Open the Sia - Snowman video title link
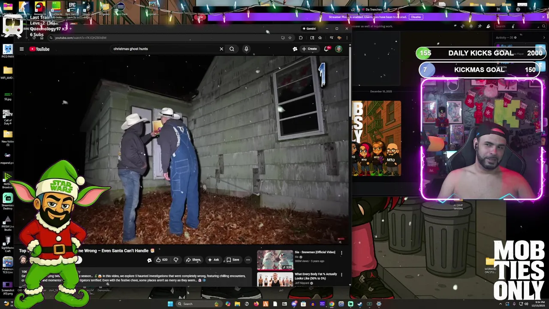 (x=315, y=252)
